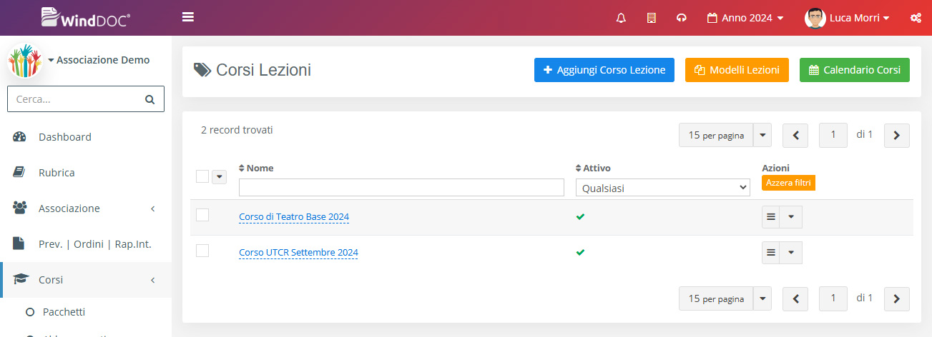Expand actions caret for Corso UTCR Settembre 2024
Viewport: 932px width, 337px height.
[x=790, y=253]
